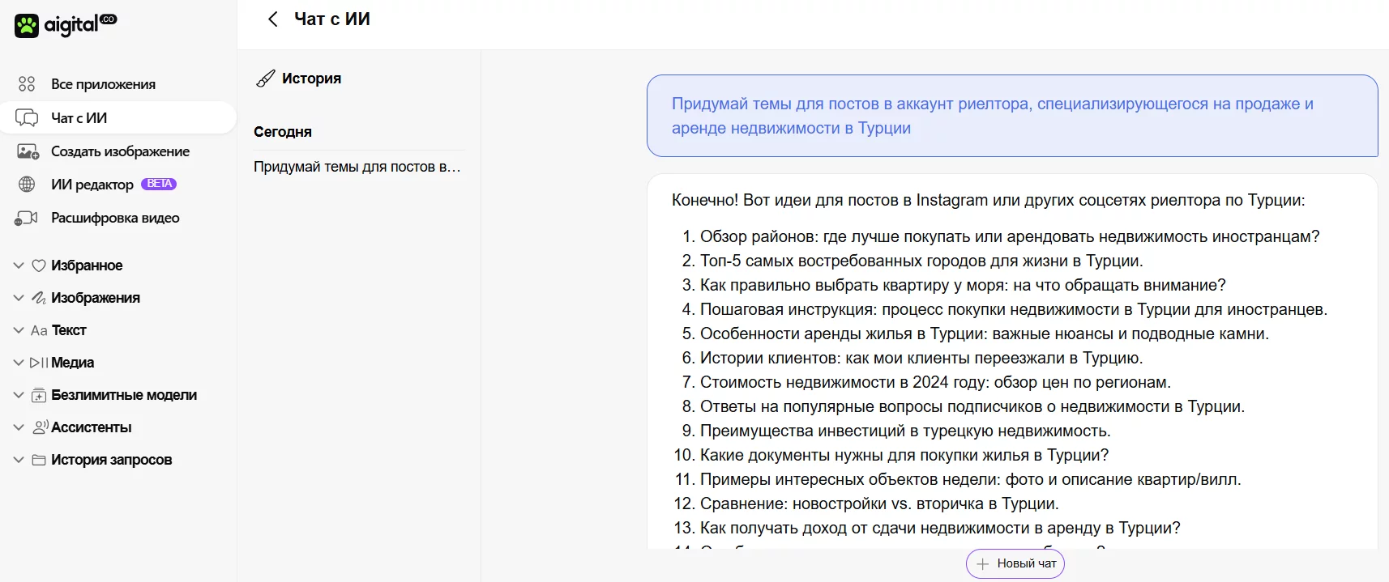1389x582 pixels.
Task: Expand the Текст section chevron
Action: click(x=19, y=330)
